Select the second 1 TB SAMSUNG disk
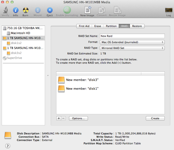 pyautogui.click(x=23, y=48)
